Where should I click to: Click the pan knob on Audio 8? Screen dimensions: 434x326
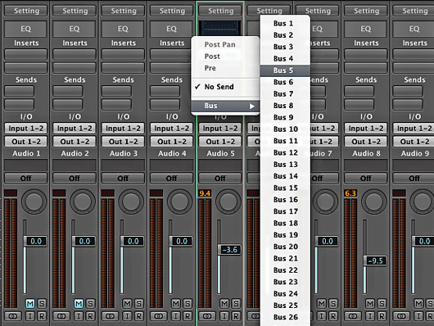373,201
